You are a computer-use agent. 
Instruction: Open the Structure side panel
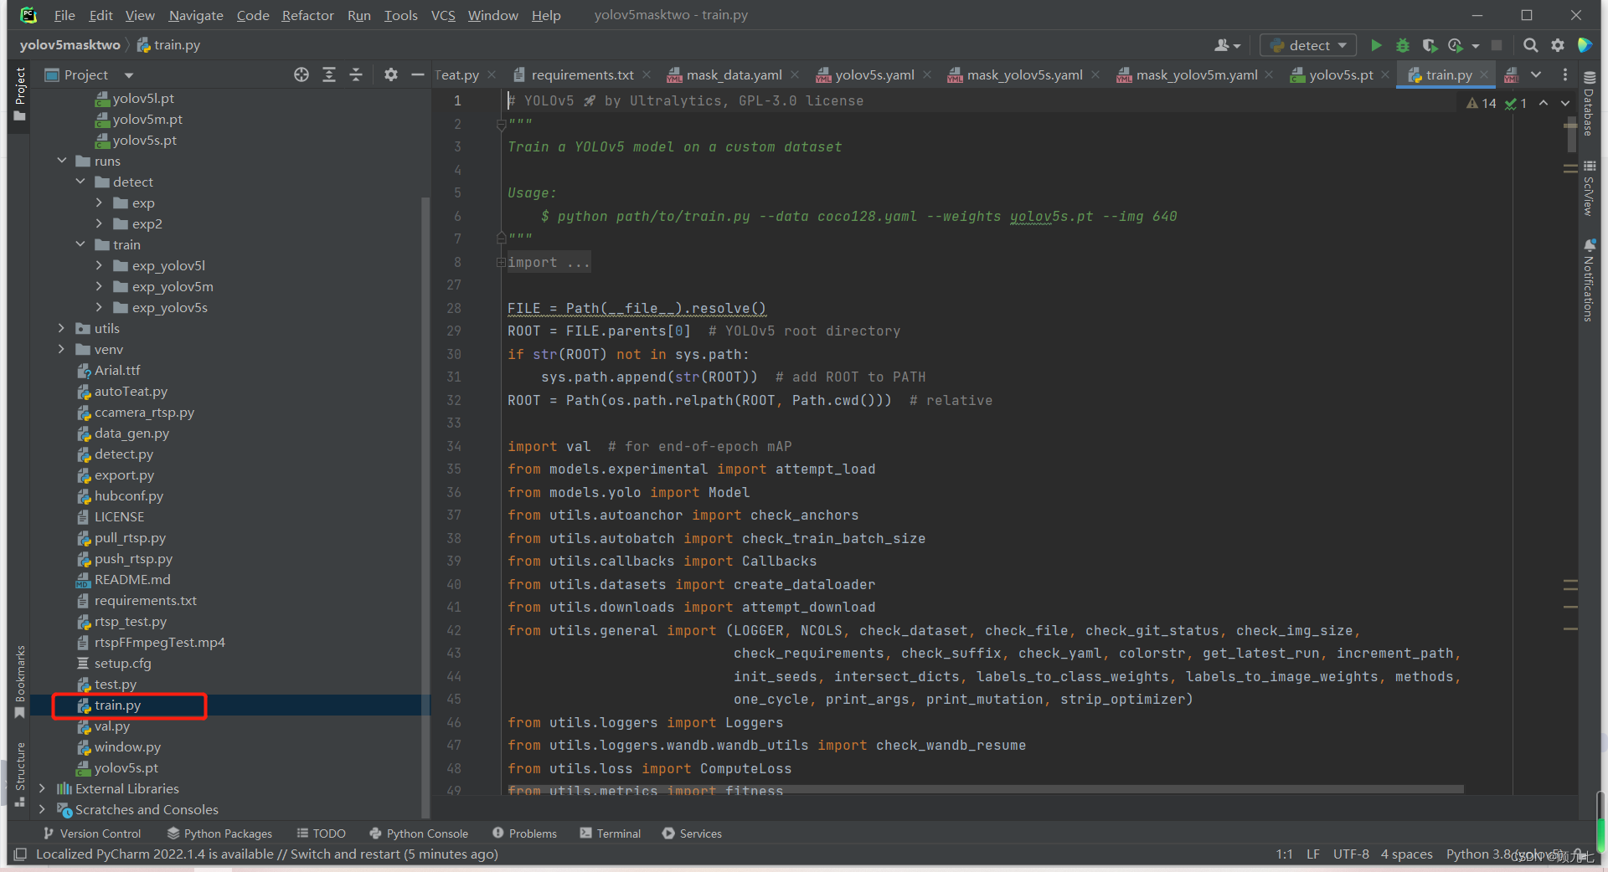click(x=20, y=774)
